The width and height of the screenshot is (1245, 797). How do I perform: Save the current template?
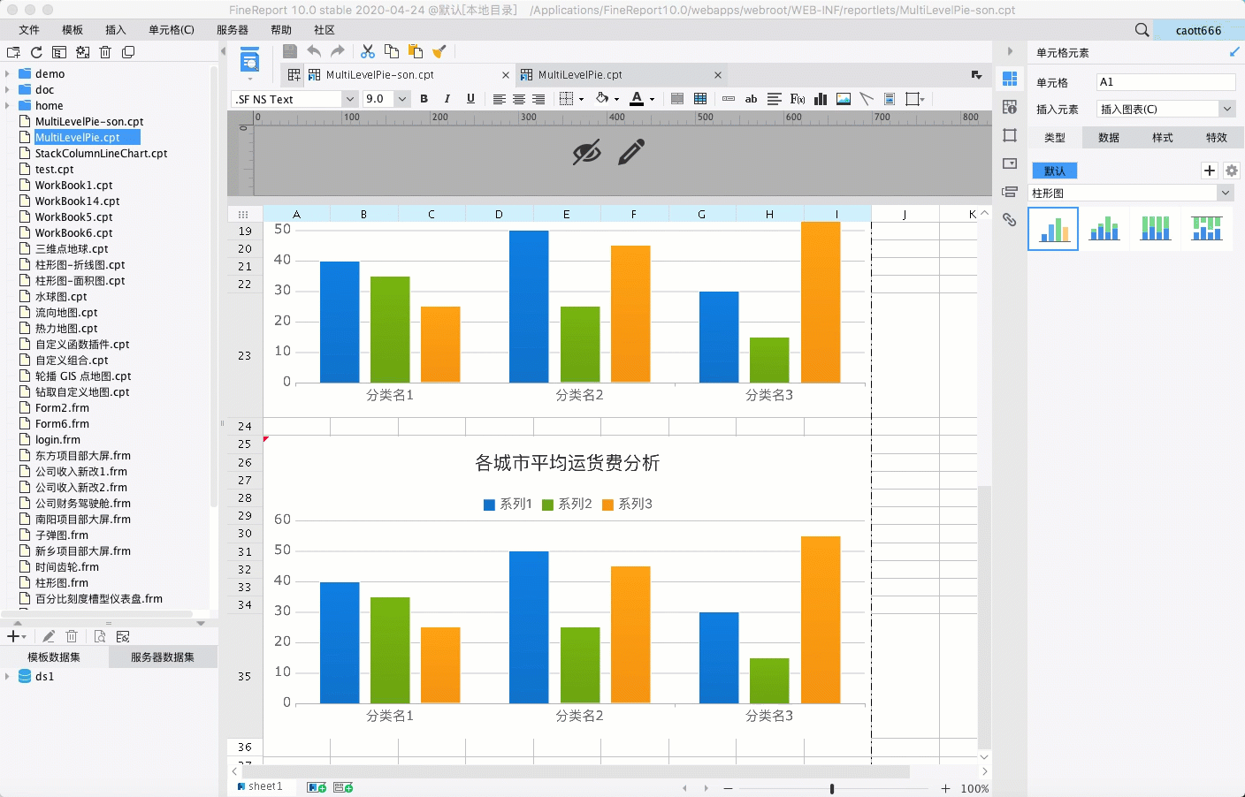click(289, 51)
